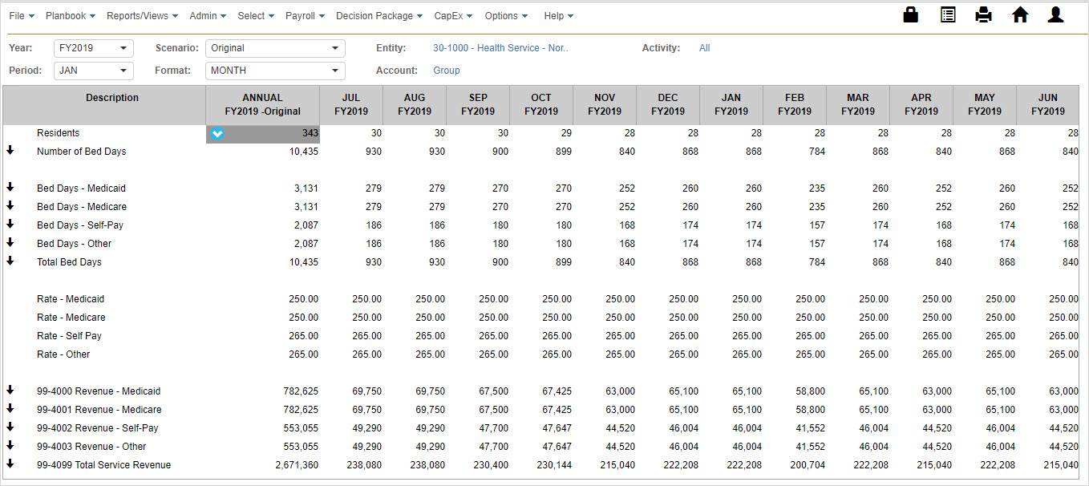Open the Period dropdown set to JAN
1089x486 pixels.
point(93,71)
